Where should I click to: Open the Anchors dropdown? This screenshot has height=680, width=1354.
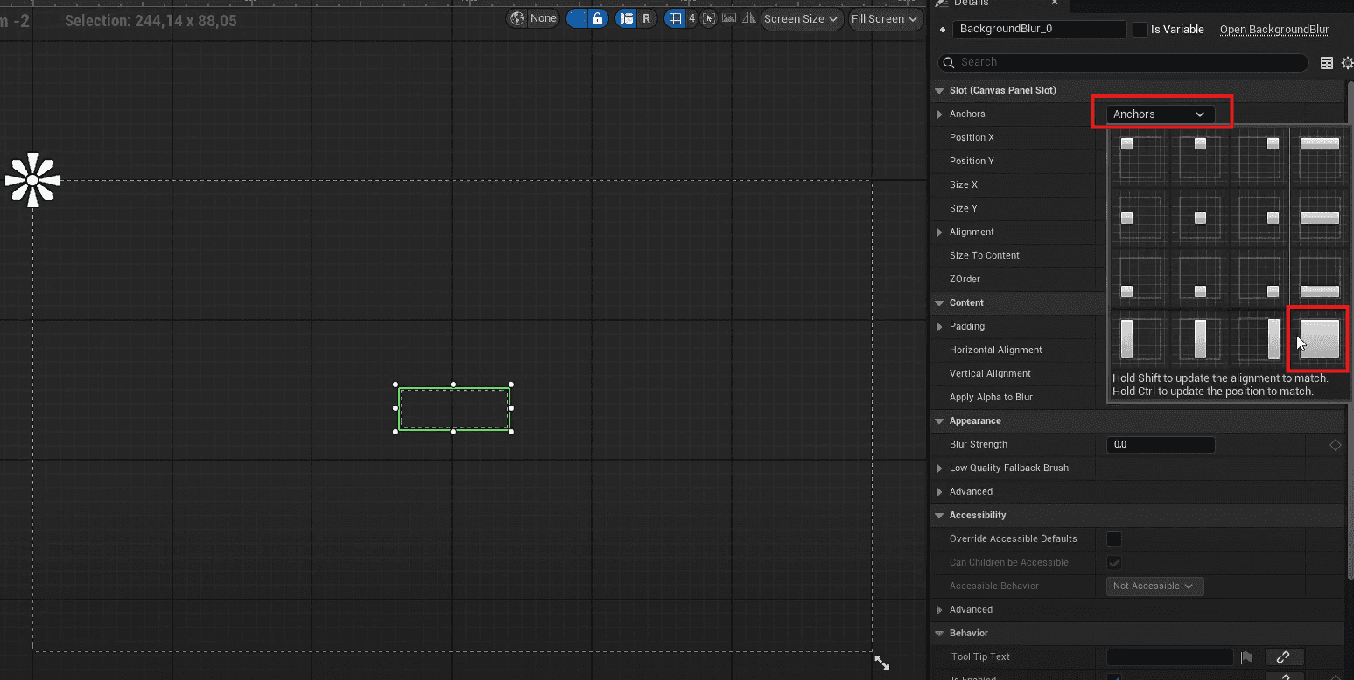(x=1160, y=114)
